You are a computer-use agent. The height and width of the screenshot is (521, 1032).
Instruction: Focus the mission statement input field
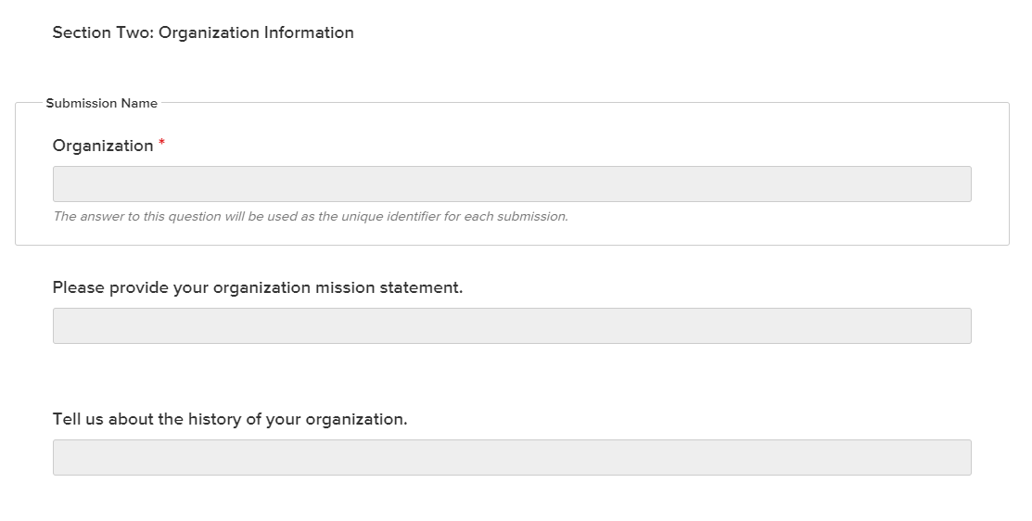click(x=512, y=325)
